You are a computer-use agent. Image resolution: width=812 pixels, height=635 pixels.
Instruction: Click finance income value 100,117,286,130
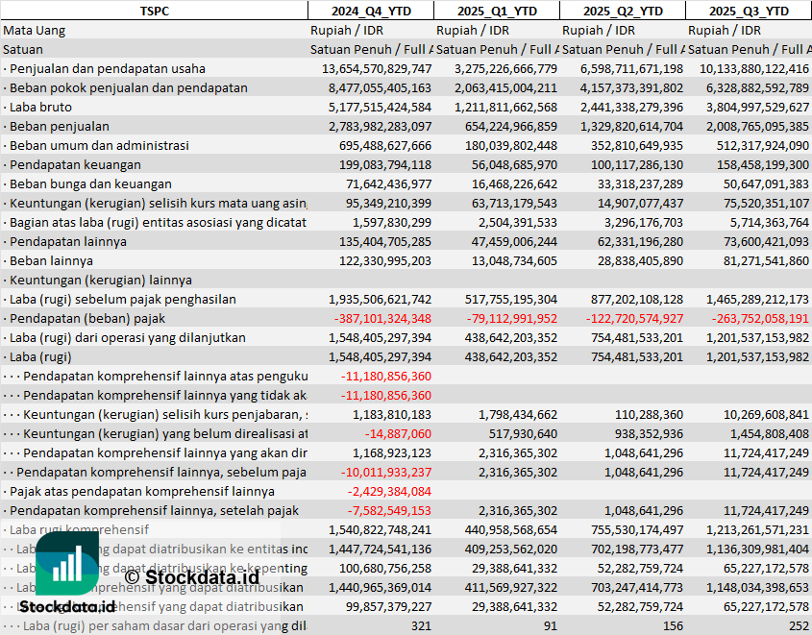[637, 164]
